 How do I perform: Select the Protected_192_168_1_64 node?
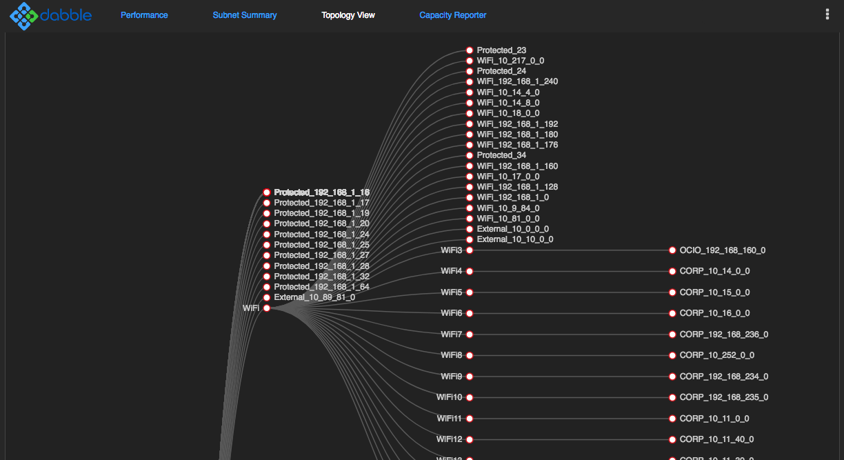[267, 287]
